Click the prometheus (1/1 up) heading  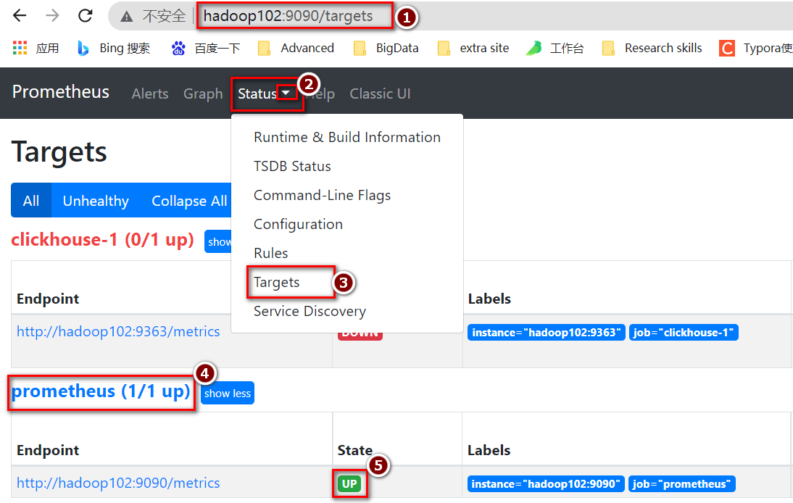click(101, 391)
